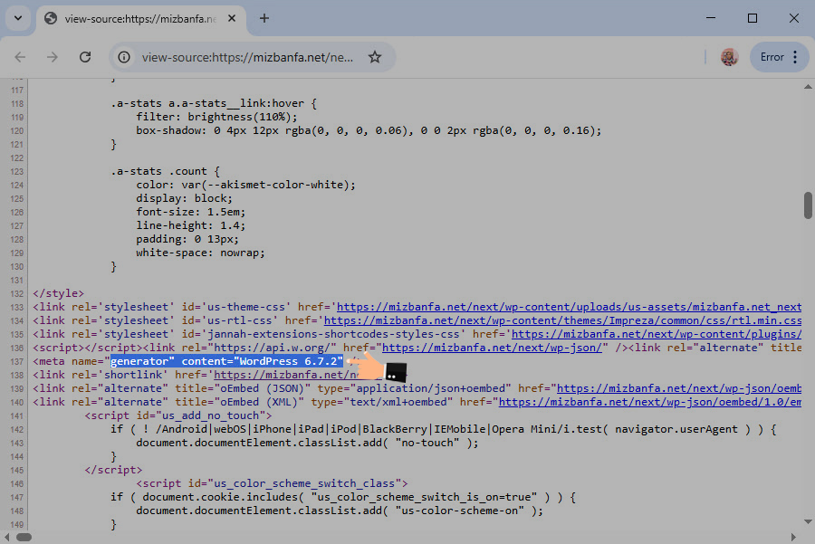Click 'filter: brightness(110%);' line
This screenshot has height=544, width=815.
(x=216, y=117)
